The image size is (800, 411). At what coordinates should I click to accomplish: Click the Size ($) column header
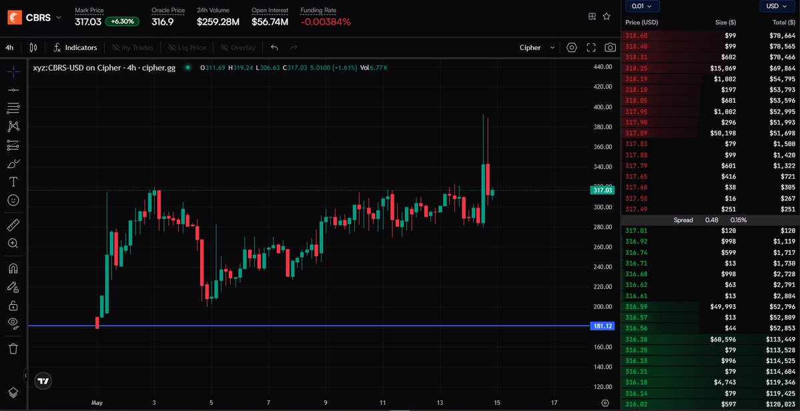[x=725, y=23]
